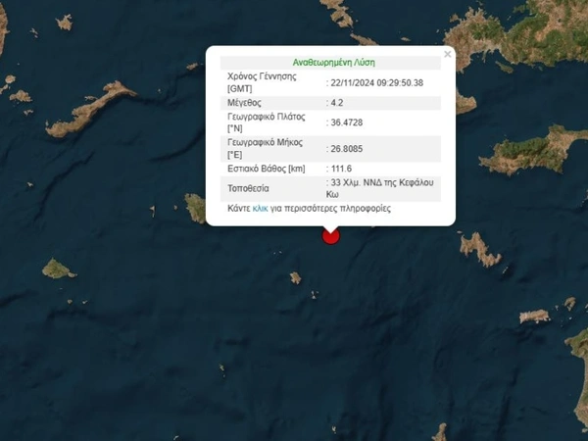The height and width of the screenshot is (441, 588).
Task: Click the Χρόνος Γέννησης [GMT] label
Action: click(262, 82)
